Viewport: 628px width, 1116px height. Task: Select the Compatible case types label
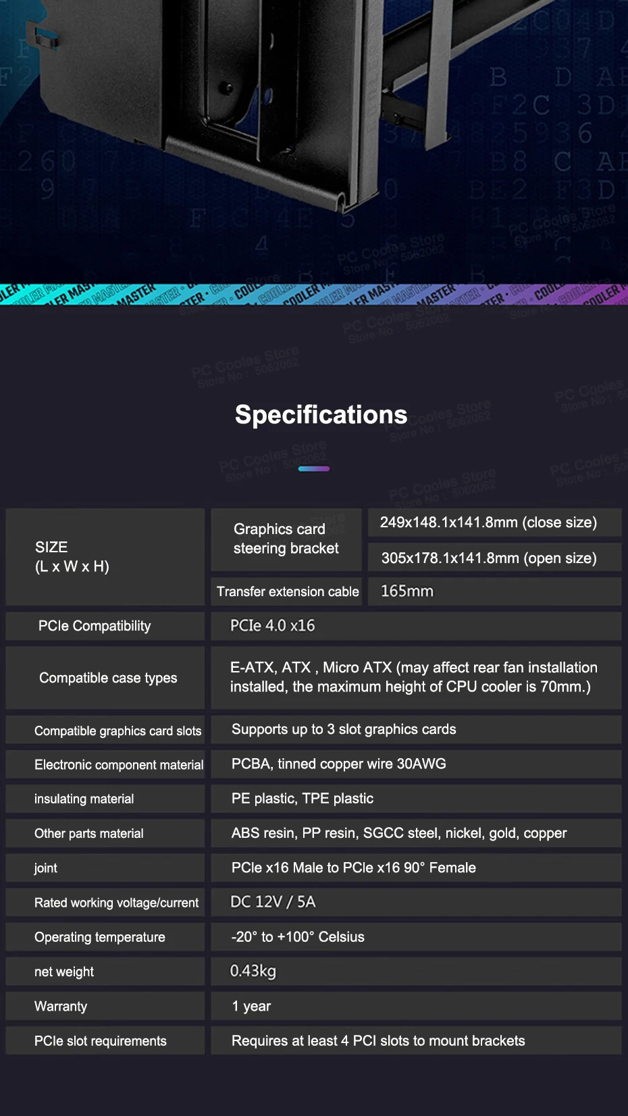[x=108, y=678]
